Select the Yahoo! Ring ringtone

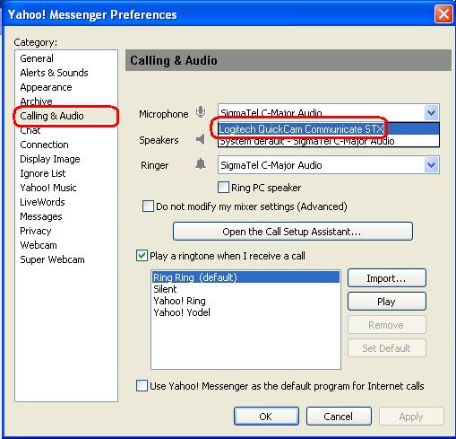coord(245,301)
